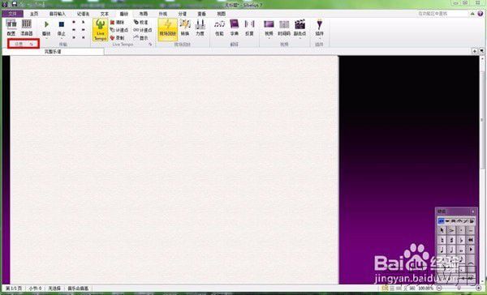Image resolution: width=487 pixels, height=295 pixels.
Task: Click the Timecode (时间码) ribbon icon
Action: (284, 28)
